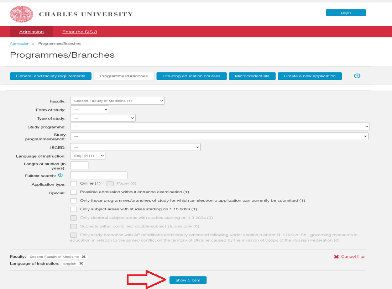Screen dimensions: 392x289
Task: Tick the Paper application type checkbox
Action: click(x=110, y=184)
